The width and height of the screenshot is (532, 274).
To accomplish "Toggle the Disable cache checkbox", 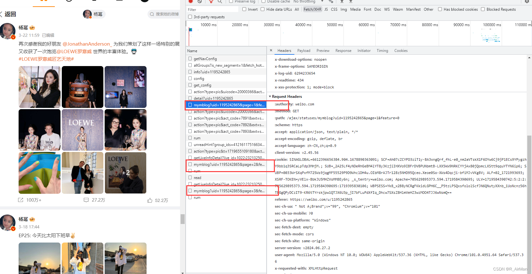I will [x=263, y=1].
